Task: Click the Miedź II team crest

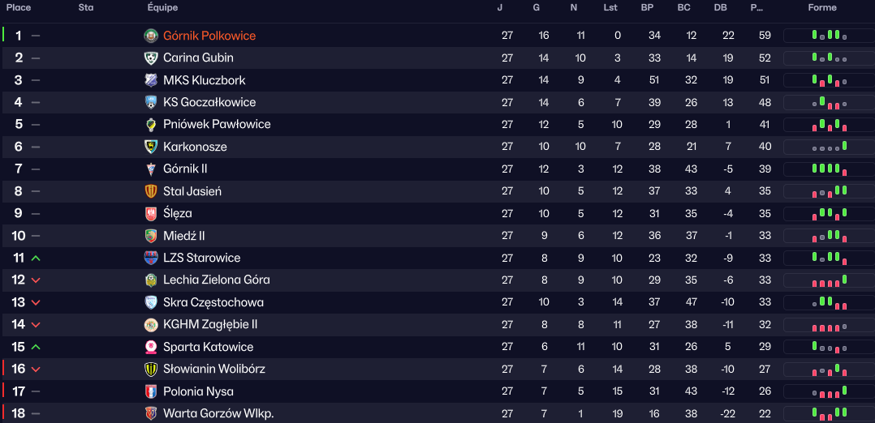Action: click(x=151, y=236)
